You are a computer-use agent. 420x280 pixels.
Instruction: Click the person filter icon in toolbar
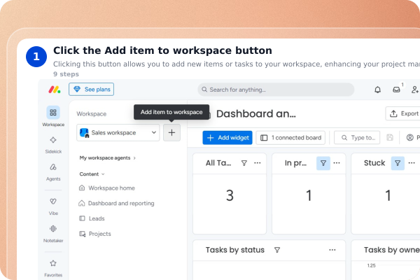click(x=410, y=138)
